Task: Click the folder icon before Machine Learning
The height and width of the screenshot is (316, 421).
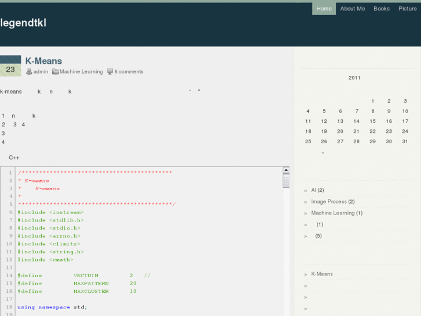Action: (56, 72)
